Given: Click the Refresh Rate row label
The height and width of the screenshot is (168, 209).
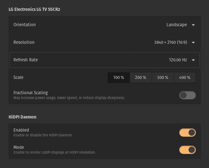Looking at the screenshot, I should pyautogui.click(x=26, y=60).
